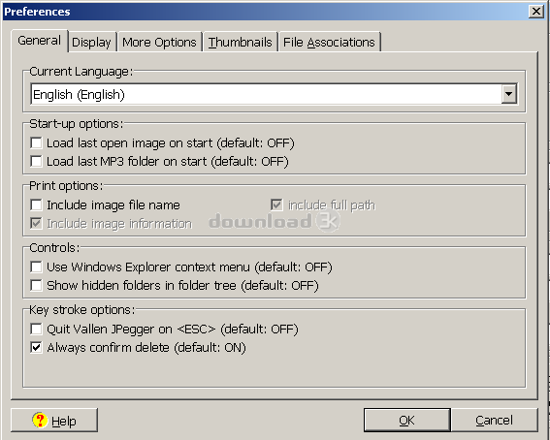The width and height of the screenshot is (550, 440).
Task: Uncheck Always confirm delete
Action: (36, 348)
